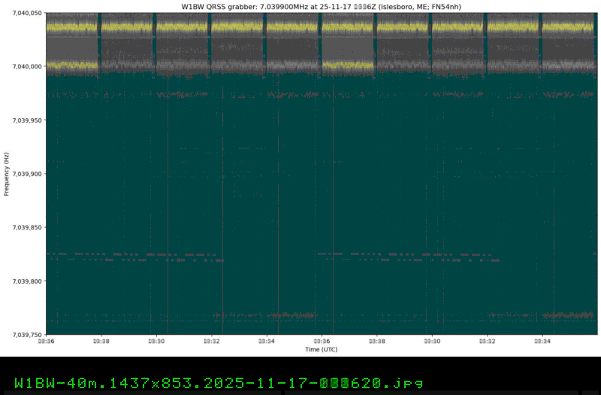Click the 7,039,950 frequency tick label
This screenshot has width=601, height=395.
27,120
